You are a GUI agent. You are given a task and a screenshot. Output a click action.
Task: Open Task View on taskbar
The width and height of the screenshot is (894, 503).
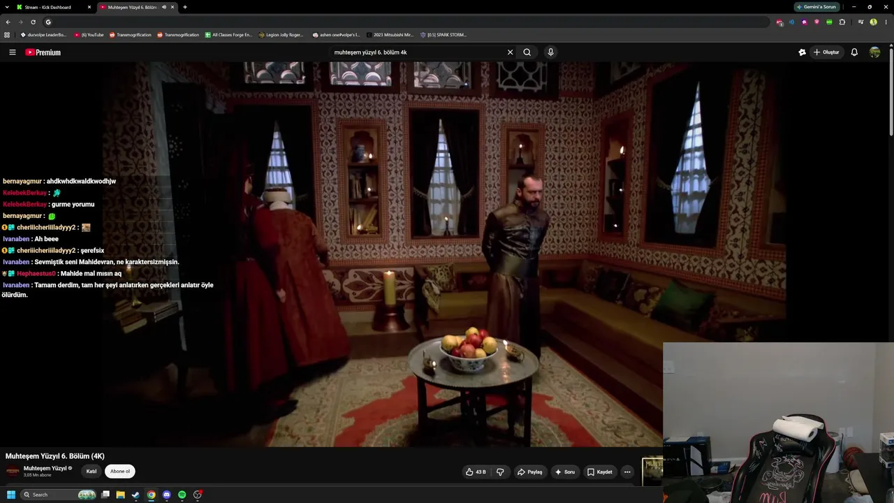pyautogui.click(x=105, y=495)
